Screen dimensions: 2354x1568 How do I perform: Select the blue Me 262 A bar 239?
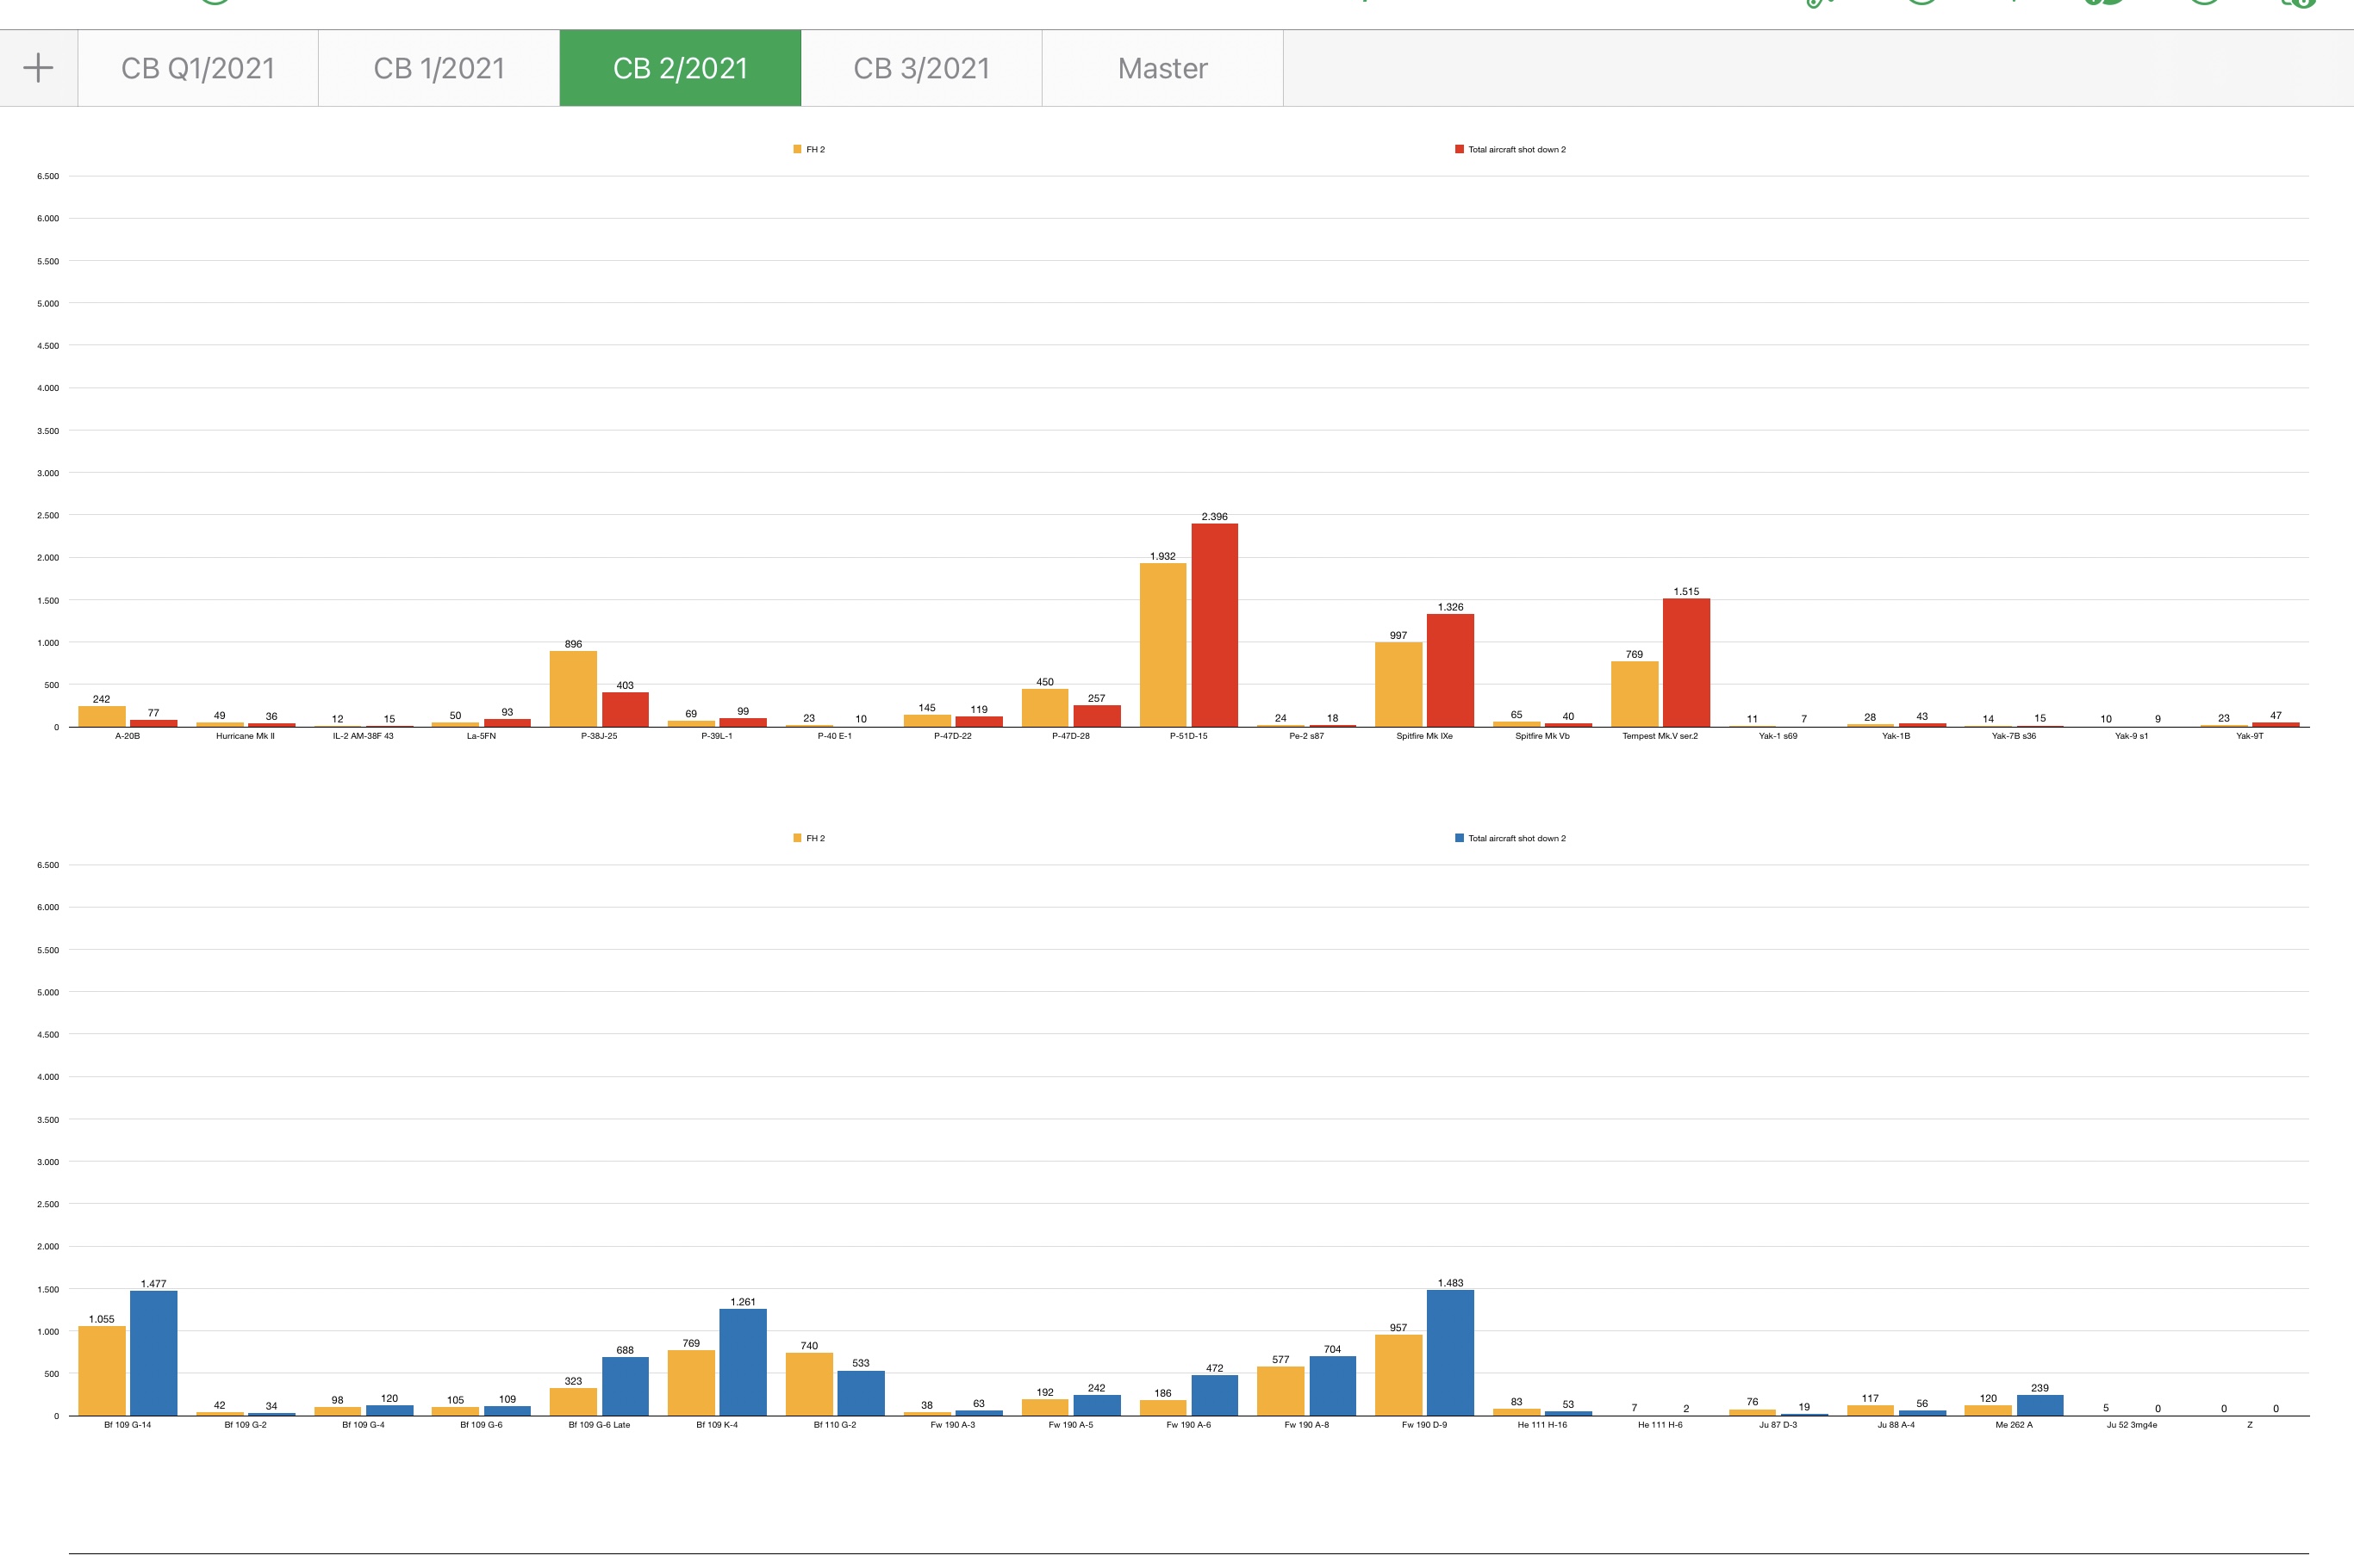point(2040,1405)
